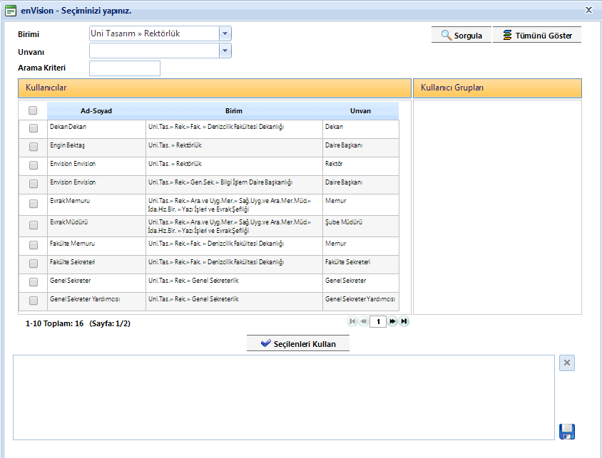This screenshot has width=602, height=458.
Task: Click the Sorgula search button
Action: pos(461,35)
